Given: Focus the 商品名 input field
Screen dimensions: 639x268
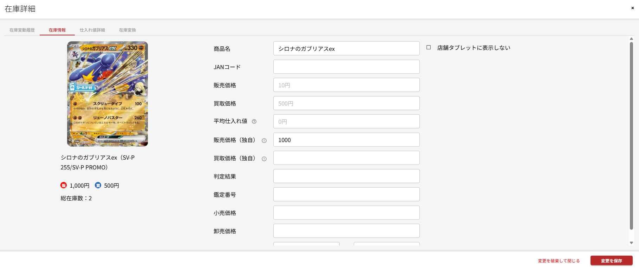Looking at the screenshot, I should pos(346,48).
